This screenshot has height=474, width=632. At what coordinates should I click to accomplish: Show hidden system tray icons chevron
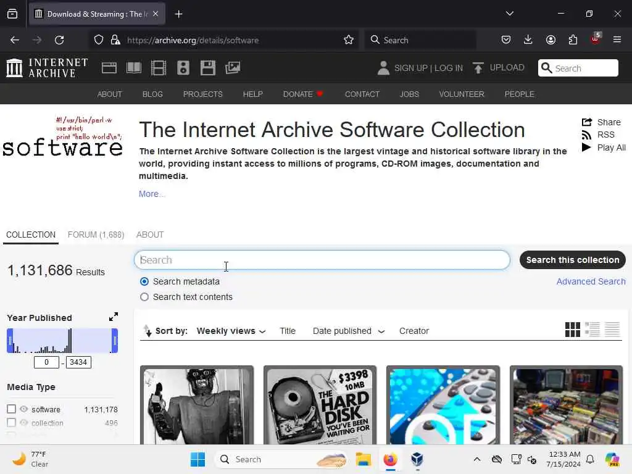[x=477, y=459]
